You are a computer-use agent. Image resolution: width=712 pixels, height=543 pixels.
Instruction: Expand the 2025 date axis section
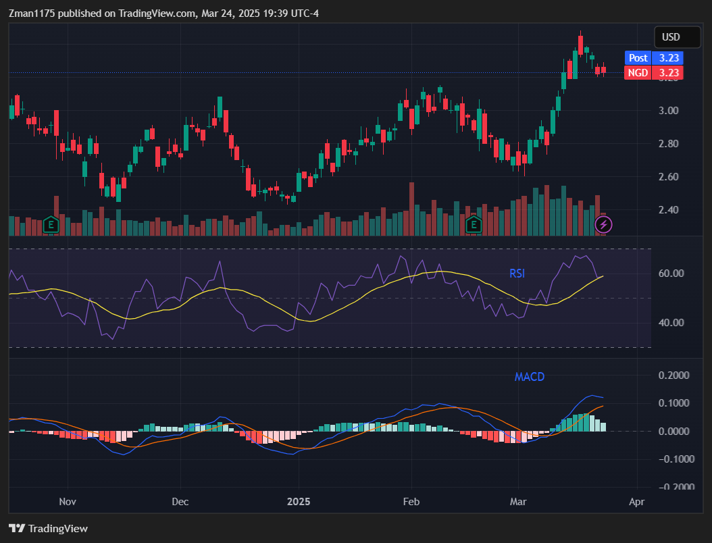(299, 502)
